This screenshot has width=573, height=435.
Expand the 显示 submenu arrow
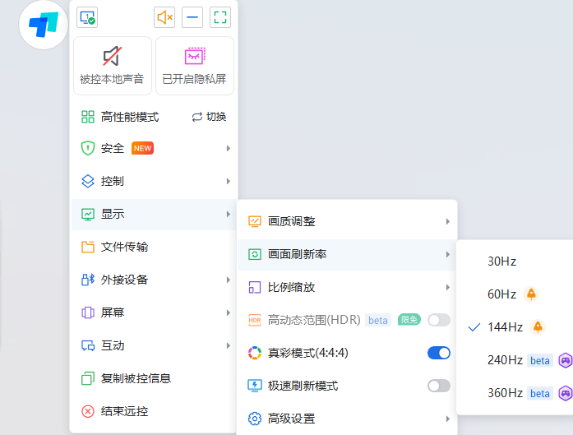pyautogui.click(x=229, y=214)
